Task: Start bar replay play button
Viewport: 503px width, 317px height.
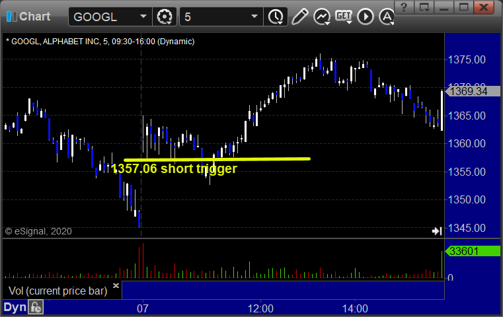Action: [x=366, y=17]
